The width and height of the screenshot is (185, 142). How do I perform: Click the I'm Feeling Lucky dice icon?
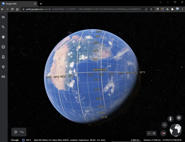click(x=3, y=47)
